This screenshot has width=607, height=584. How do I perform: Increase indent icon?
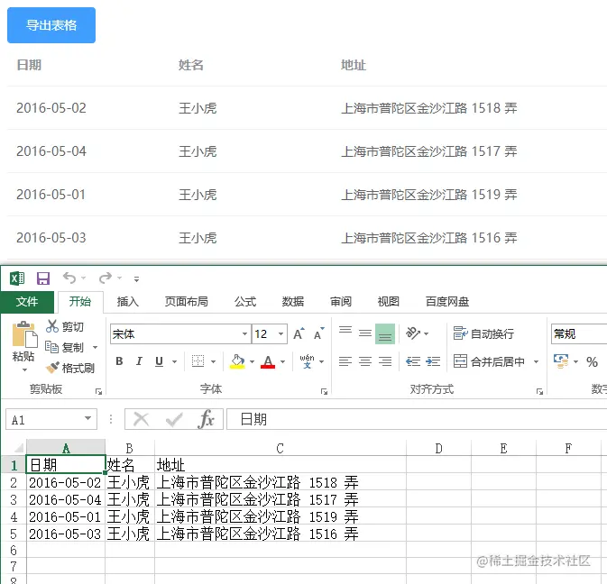tap(433, 361)
